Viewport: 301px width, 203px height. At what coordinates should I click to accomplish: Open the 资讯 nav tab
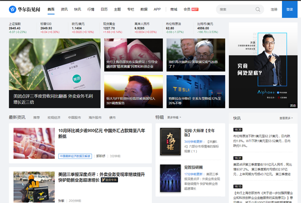pos(64,9)
